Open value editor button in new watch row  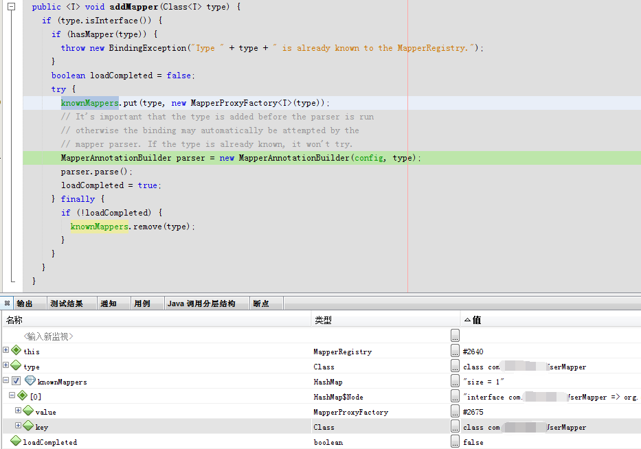click(455, 336)
